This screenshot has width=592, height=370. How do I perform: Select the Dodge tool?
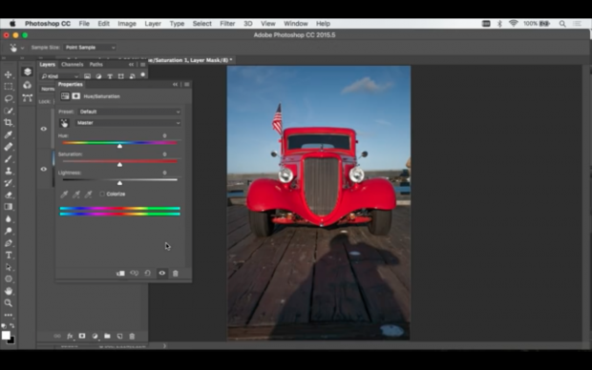[8, 231]
